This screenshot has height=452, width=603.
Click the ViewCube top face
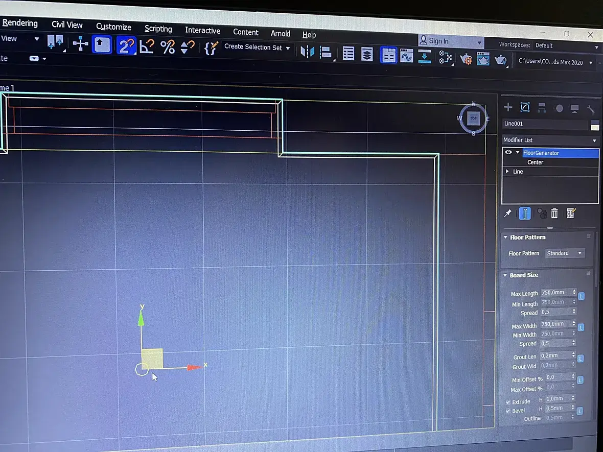473,118
